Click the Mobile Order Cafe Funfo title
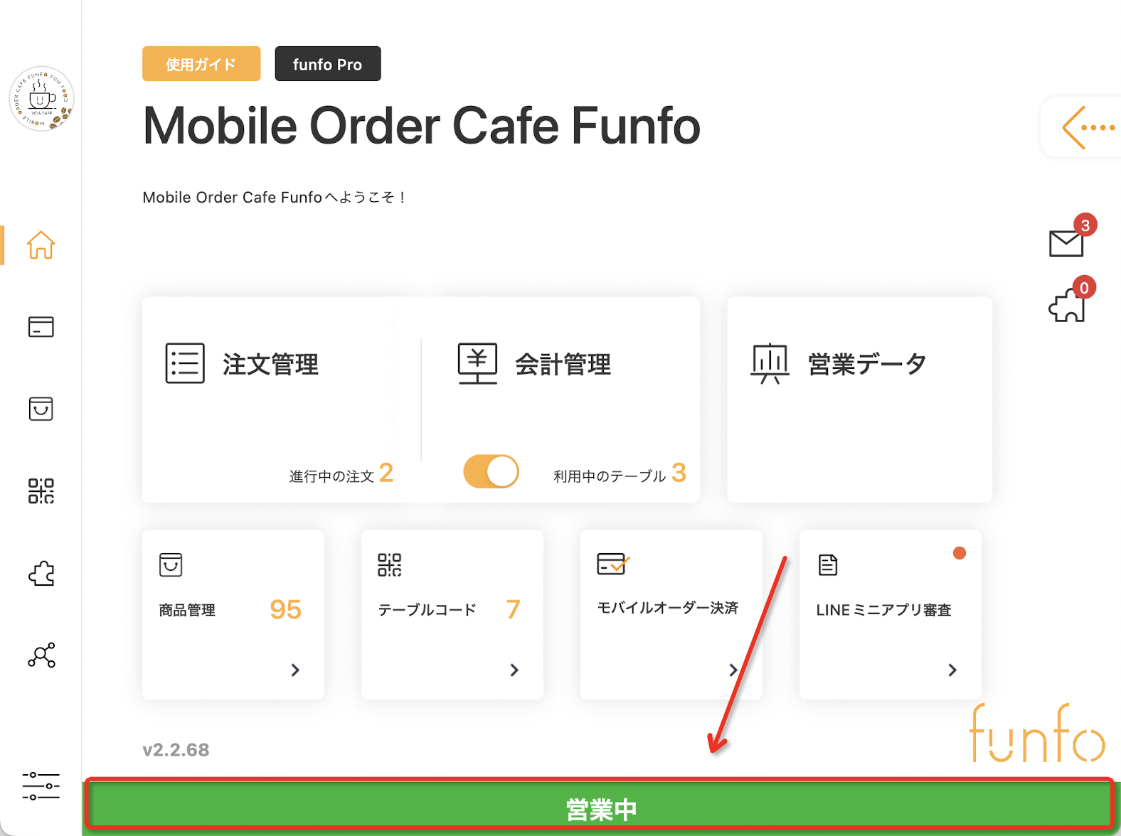 (421, 126)
